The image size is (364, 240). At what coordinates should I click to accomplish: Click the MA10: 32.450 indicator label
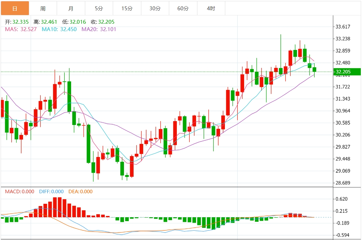point(59,29)
